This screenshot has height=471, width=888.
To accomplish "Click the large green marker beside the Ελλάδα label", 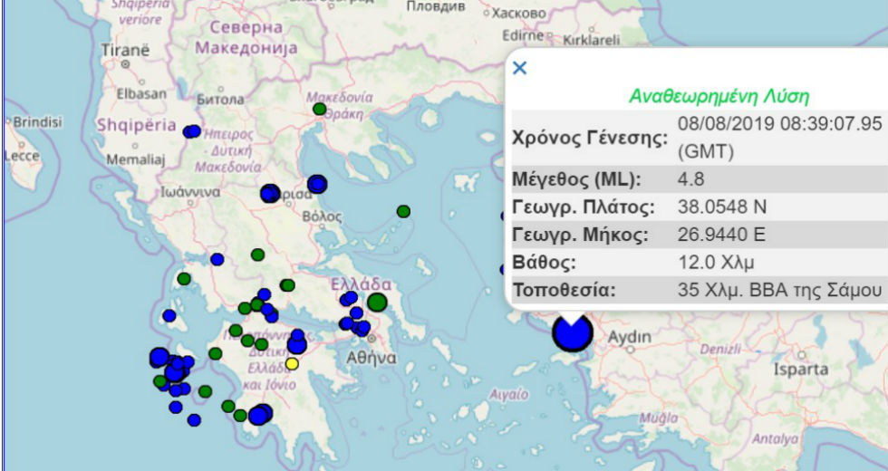I will click(377, 303).
